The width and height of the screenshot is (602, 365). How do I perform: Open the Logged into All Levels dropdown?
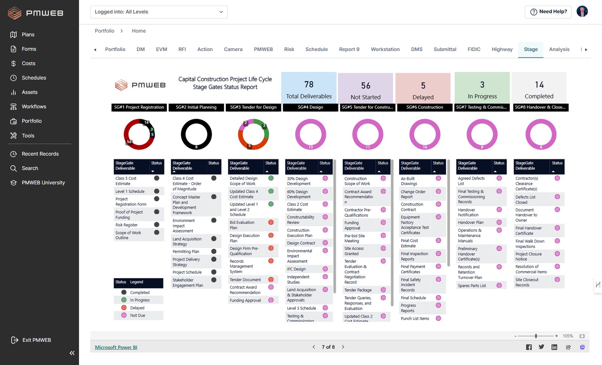(159, 12)
